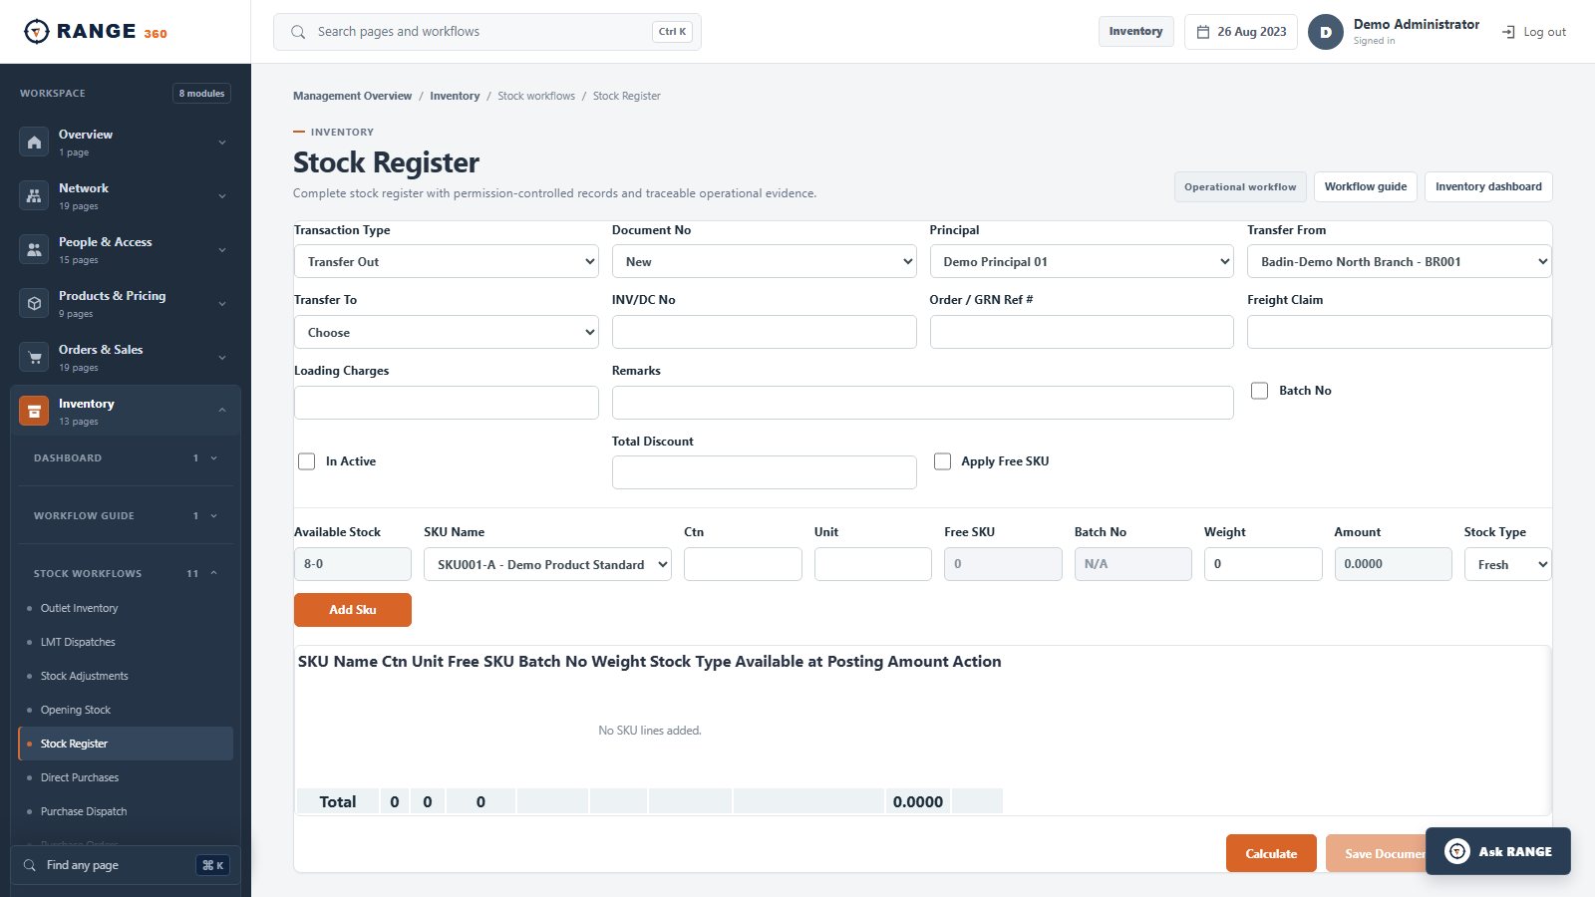Check the Apply Free SKU box
This screenshot has width=1595, height=897.
pyautogui.click(x=942, y=461)
